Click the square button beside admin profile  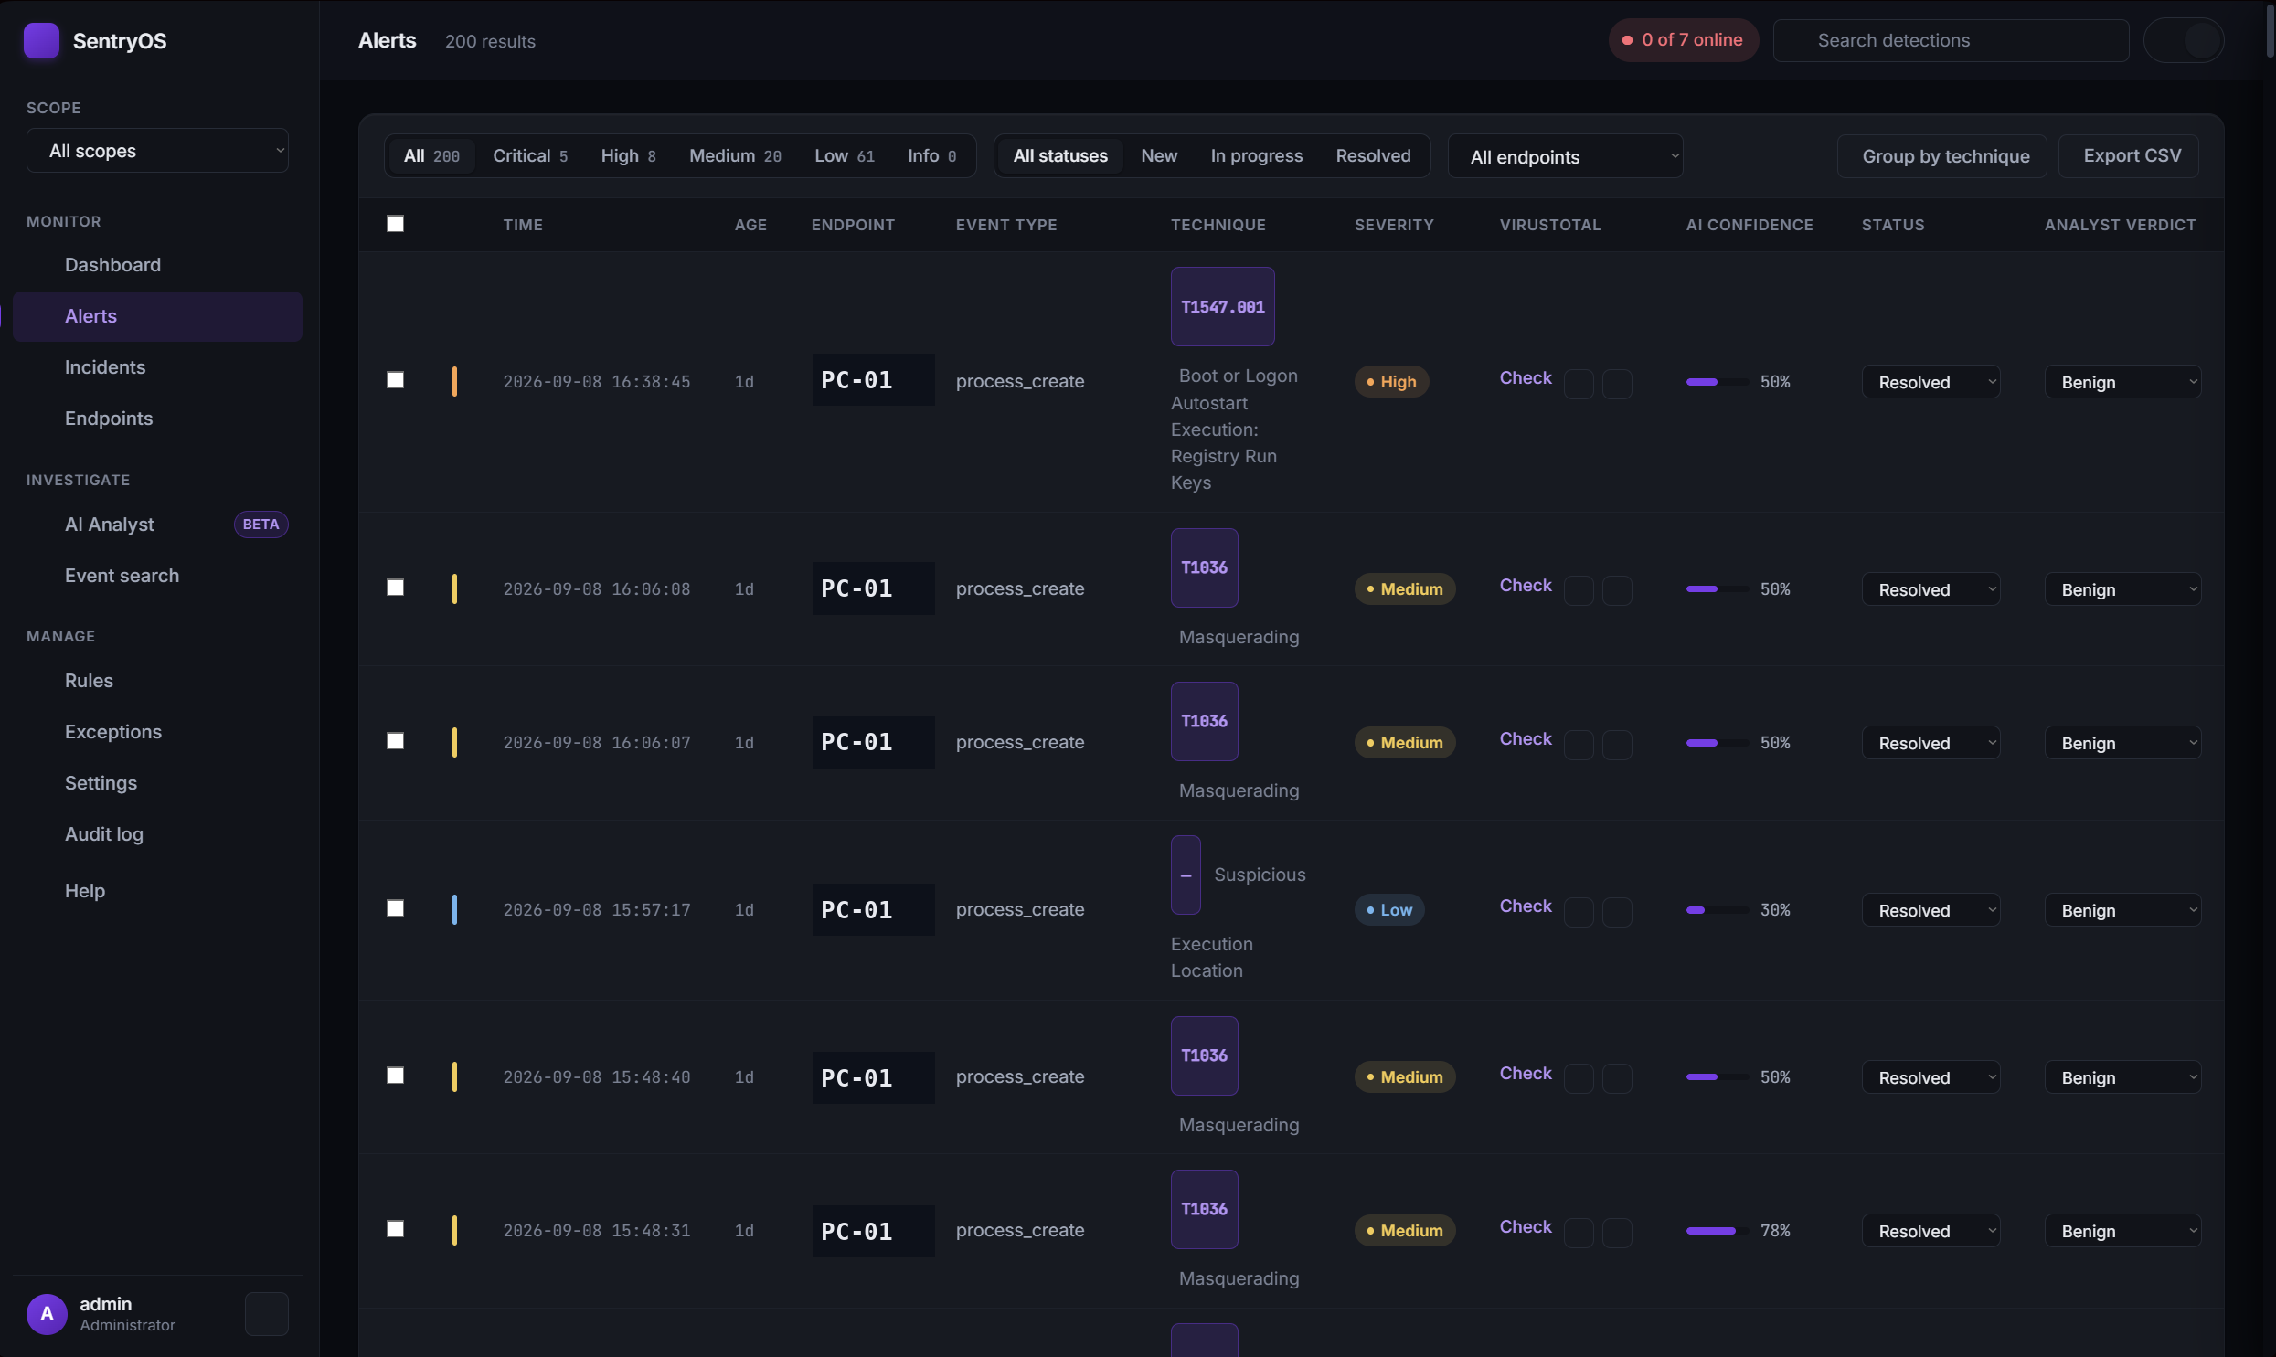(x=267, y=1314)
